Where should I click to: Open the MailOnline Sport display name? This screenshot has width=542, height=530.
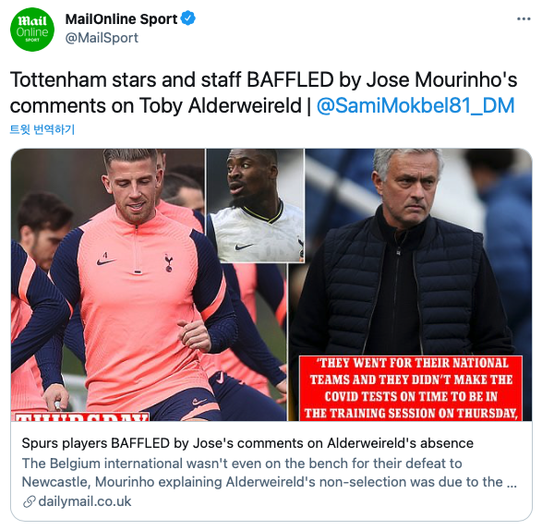121,19
